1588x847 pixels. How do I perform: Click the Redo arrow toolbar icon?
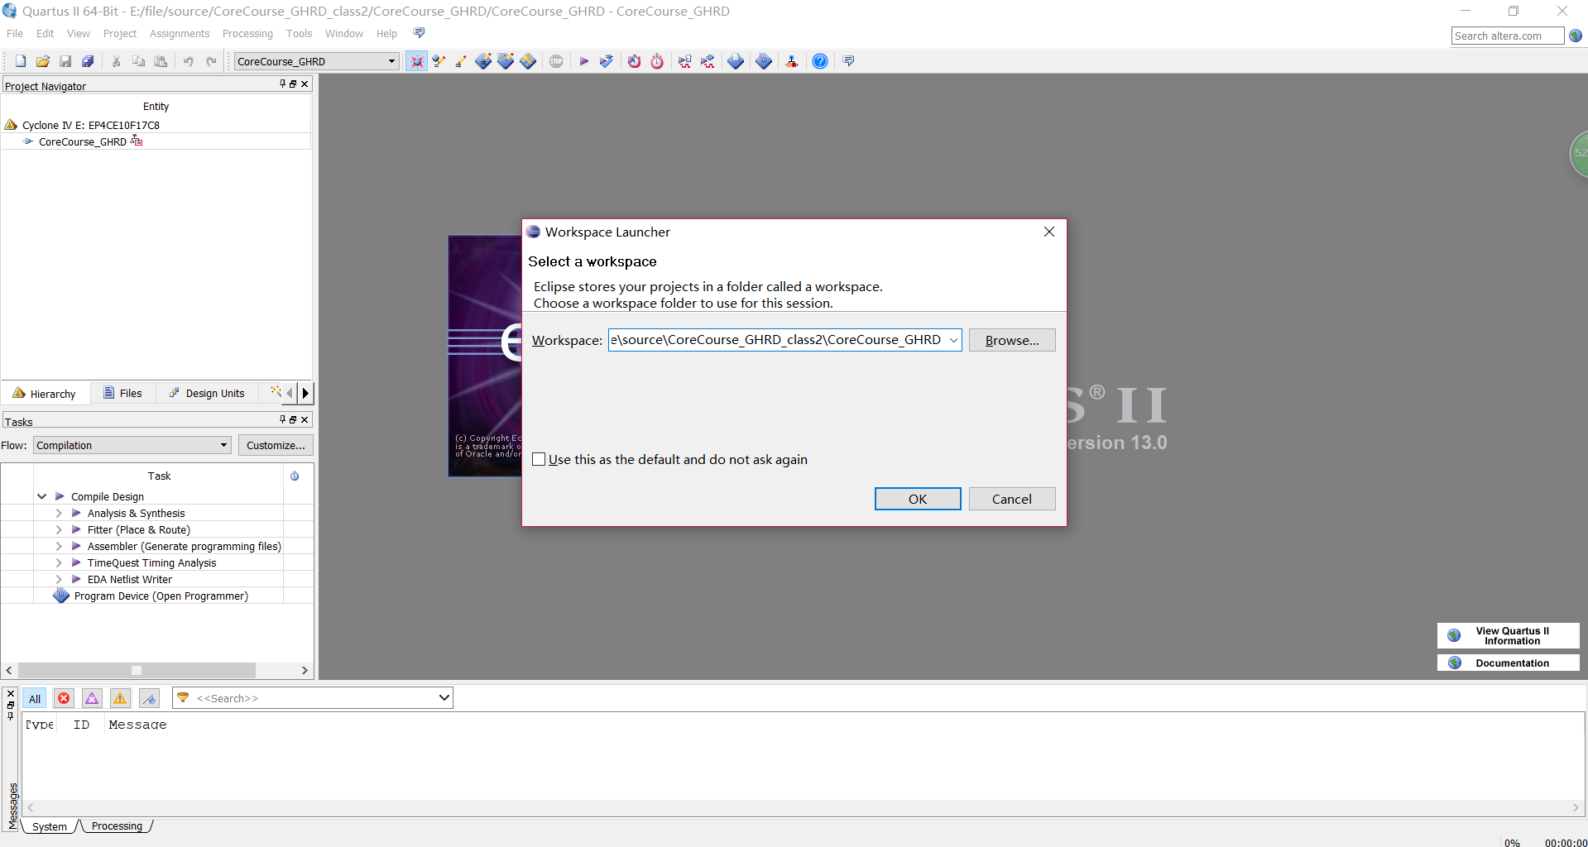pyautogui.click(x=211, y=61)
